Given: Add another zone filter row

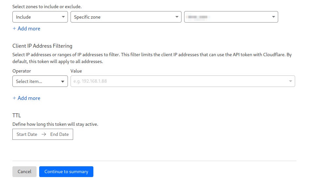Looking at the screenshot, I should point(26,29).
